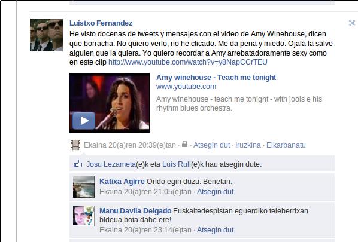Click the film strip video icon
Image resolution: width=358 pixels, height=242 pixels.
[x=75, y=145]
